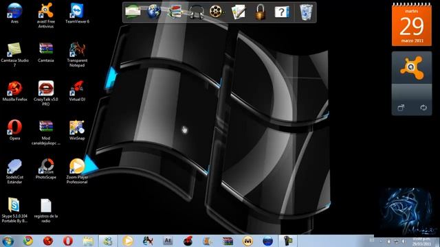Viewport: 440px width, 247px height.
Task: Select the Skype 5.1.0.104 Portable folder
Action: pos(14,211)
